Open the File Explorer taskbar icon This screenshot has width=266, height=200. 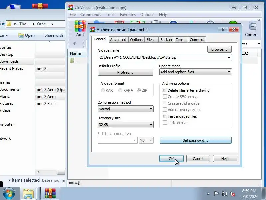pyautogui.click(x=28, y=193)
